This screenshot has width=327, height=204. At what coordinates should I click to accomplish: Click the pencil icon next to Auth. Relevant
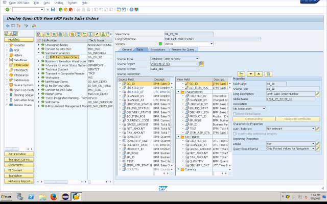coord(317,129)
